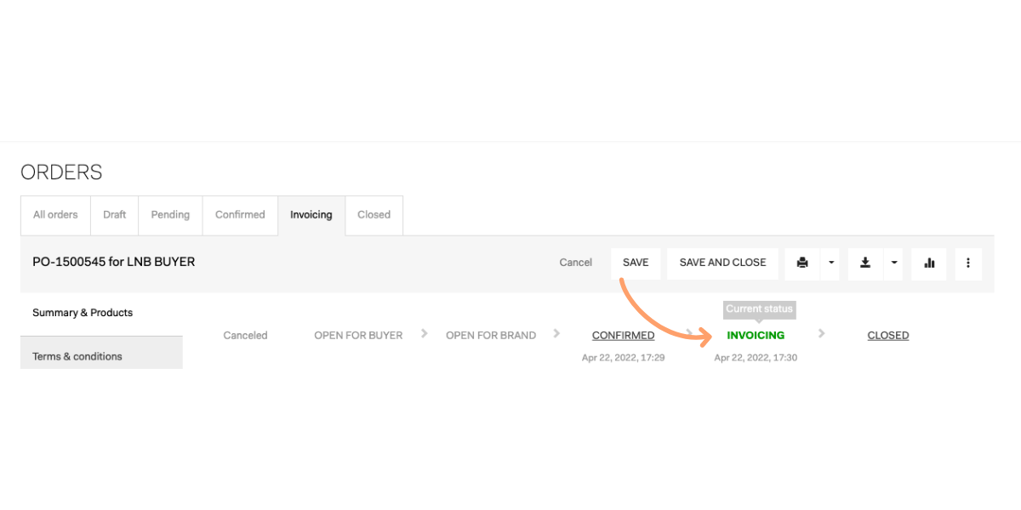Revert status to CONFIRMED
1021x510 pixels.
[623, 336]
